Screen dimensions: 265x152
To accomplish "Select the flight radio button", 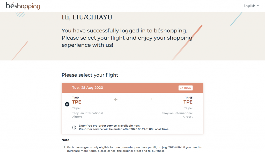I will coord(67,104).
